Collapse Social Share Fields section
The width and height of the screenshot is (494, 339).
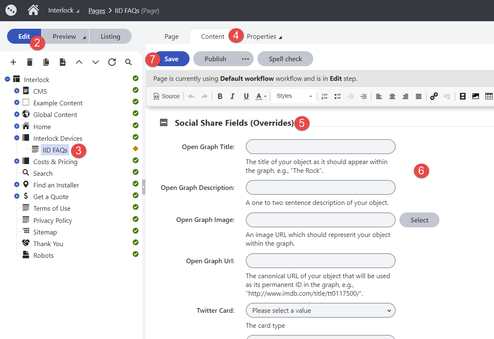(x=164, y=122)
